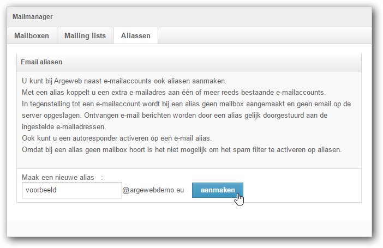Open the Mailboxen tab
The image size is (383, 248).
coord(32,35)
